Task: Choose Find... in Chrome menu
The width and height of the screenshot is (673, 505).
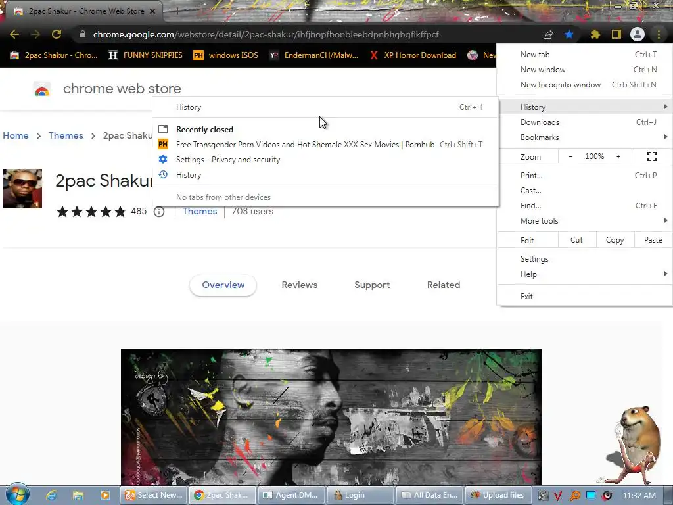Action: click(584, 206)
